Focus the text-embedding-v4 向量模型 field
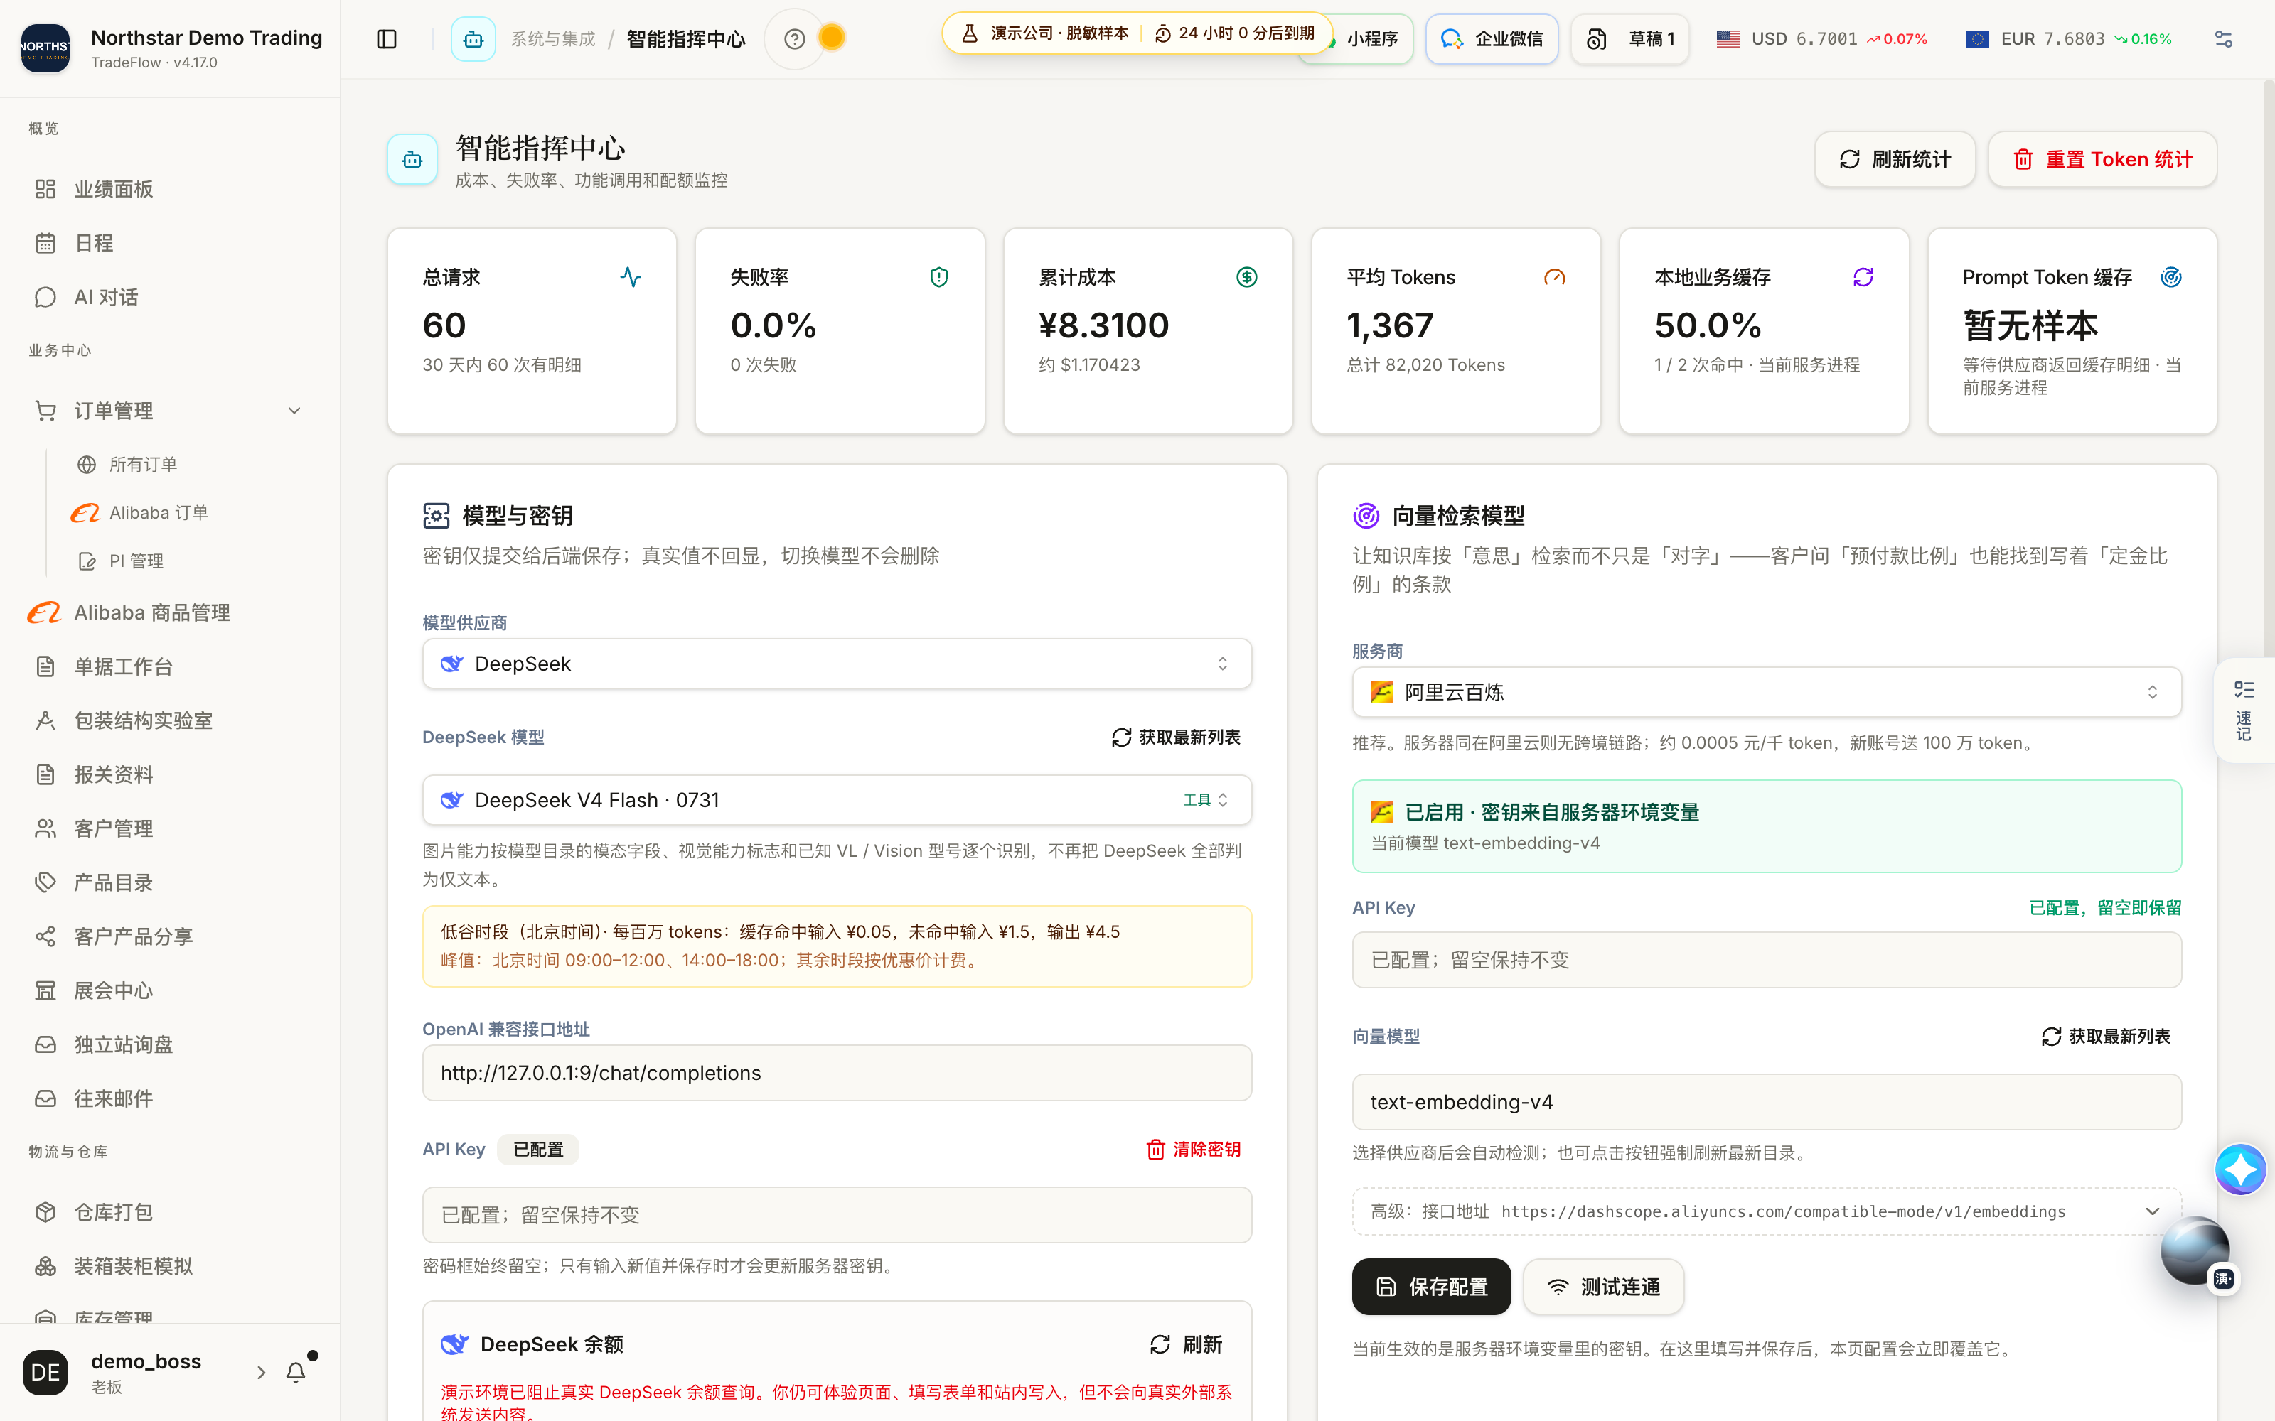Viewport: 2275px width, 1421px height. 1767,1103
